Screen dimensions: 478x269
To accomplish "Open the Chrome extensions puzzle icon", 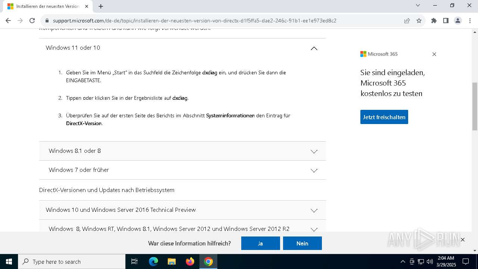I will coord(434,21).
